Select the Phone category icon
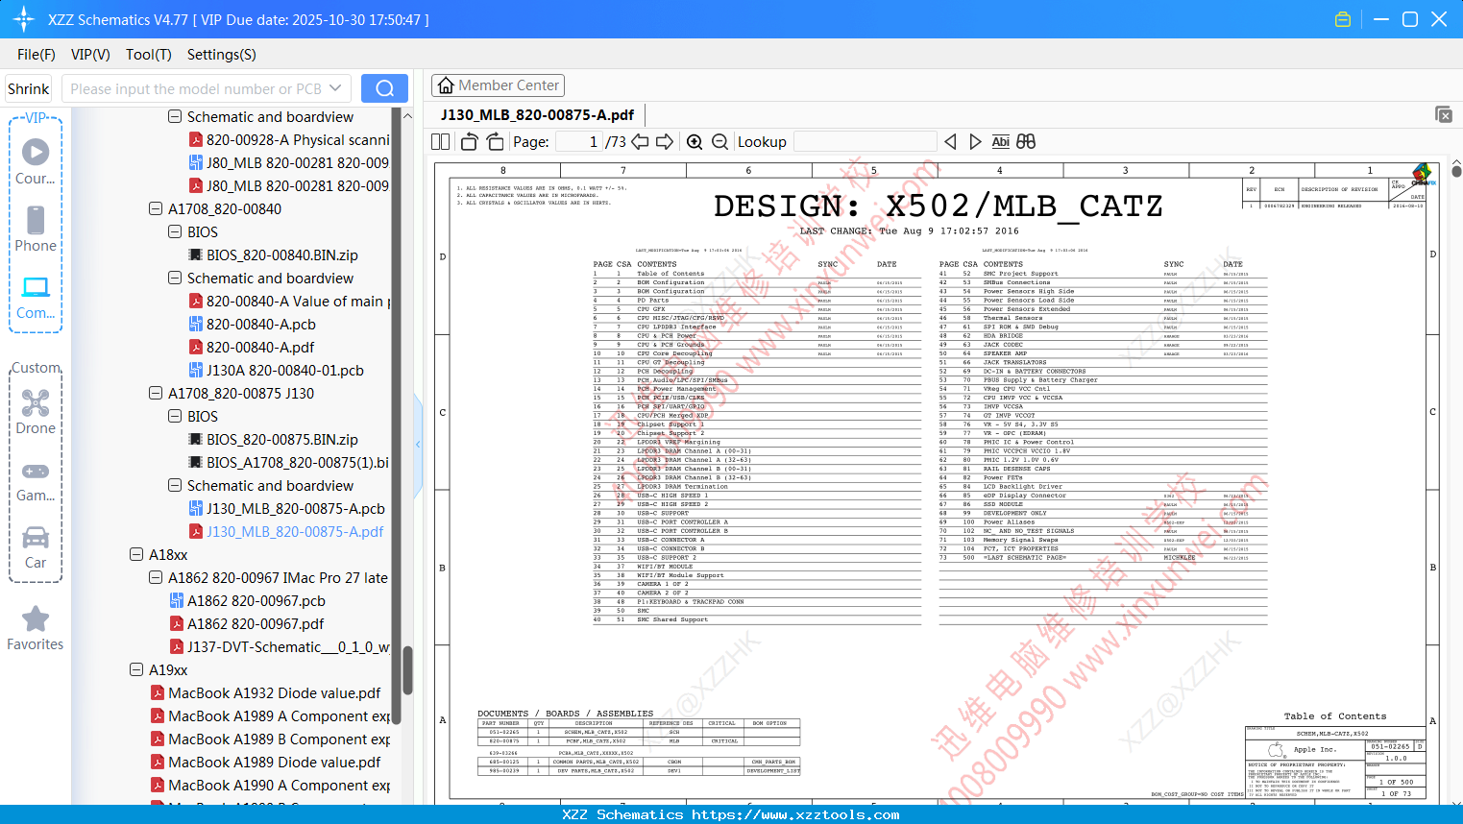Screen dimensions: 1463x824 point(36,229)
